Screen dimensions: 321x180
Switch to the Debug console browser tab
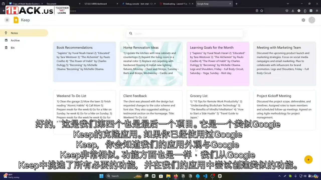pos(139,4)
